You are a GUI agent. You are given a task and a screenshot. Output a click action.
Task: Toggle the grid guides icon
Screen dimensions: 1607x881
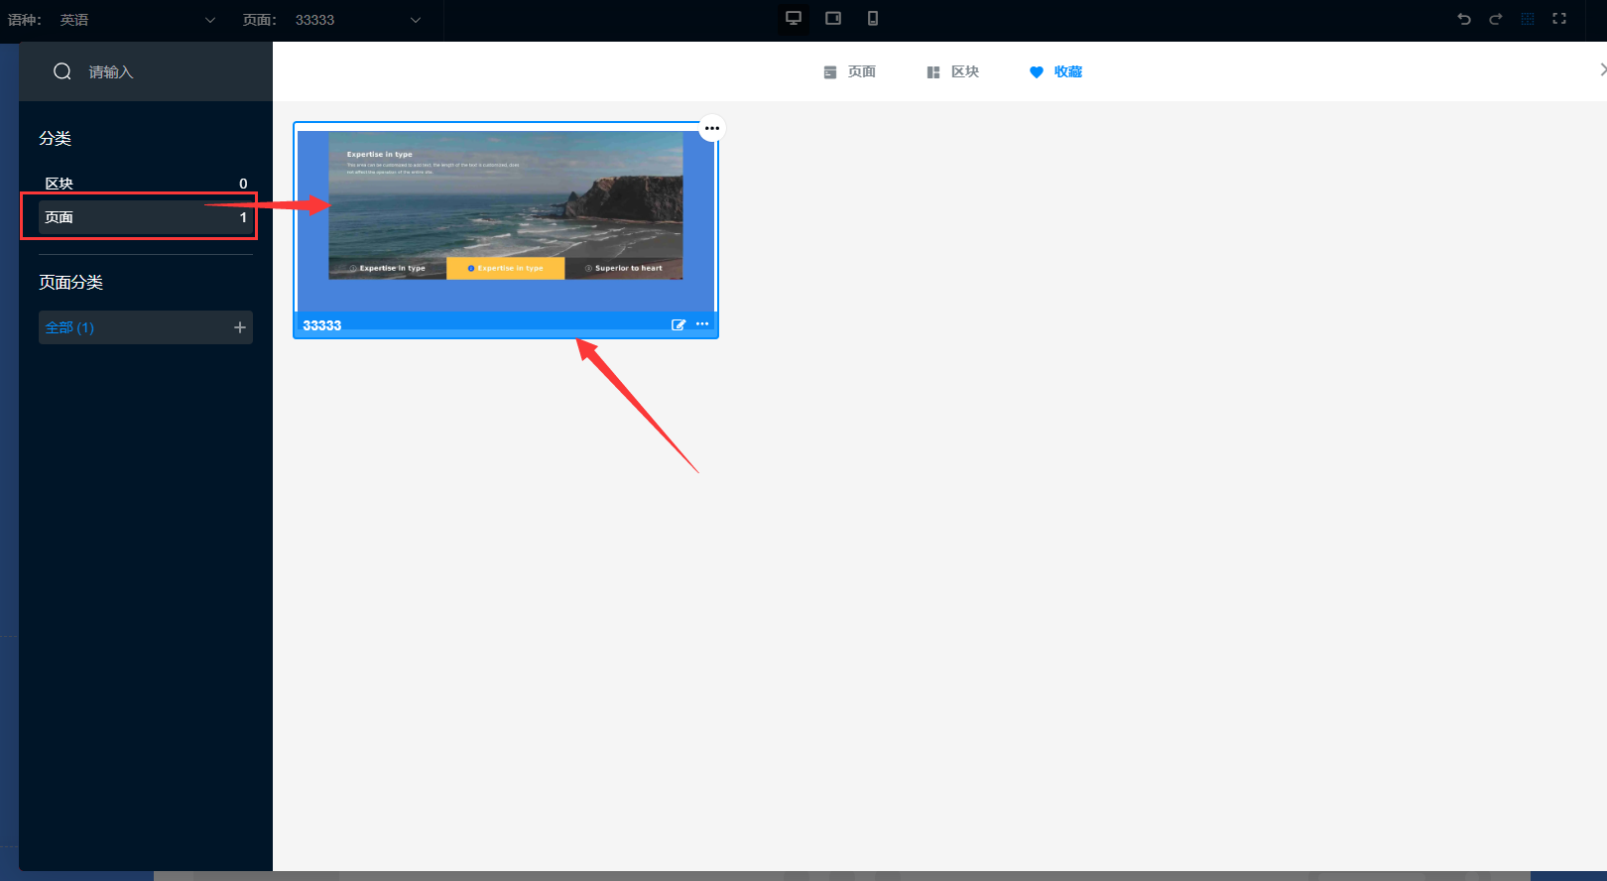click(1528, 19)
